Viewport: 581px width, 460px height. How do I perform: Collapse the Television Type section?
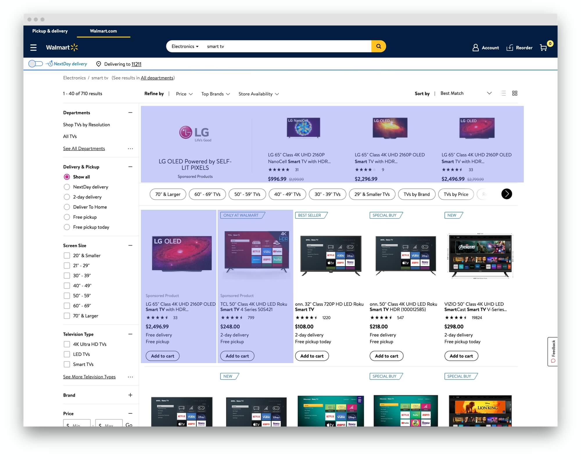pos(130,334)
